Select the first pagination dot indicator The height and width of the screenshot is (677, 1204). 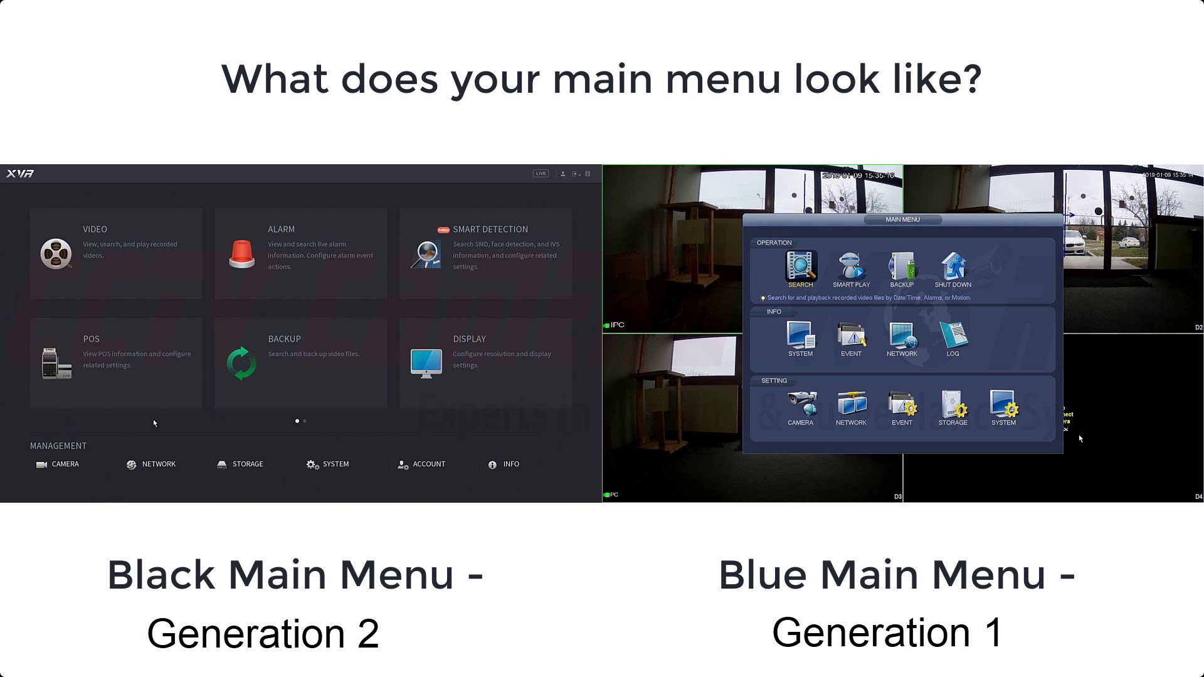[x=297, y=421]
